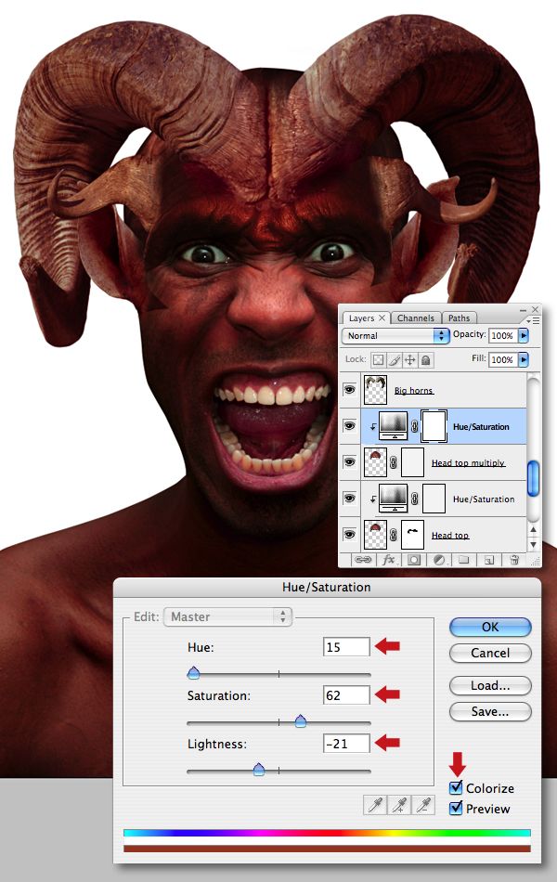Hide the Head top layer
This screenshot has width=557, height=882.
tap(349, 534)
